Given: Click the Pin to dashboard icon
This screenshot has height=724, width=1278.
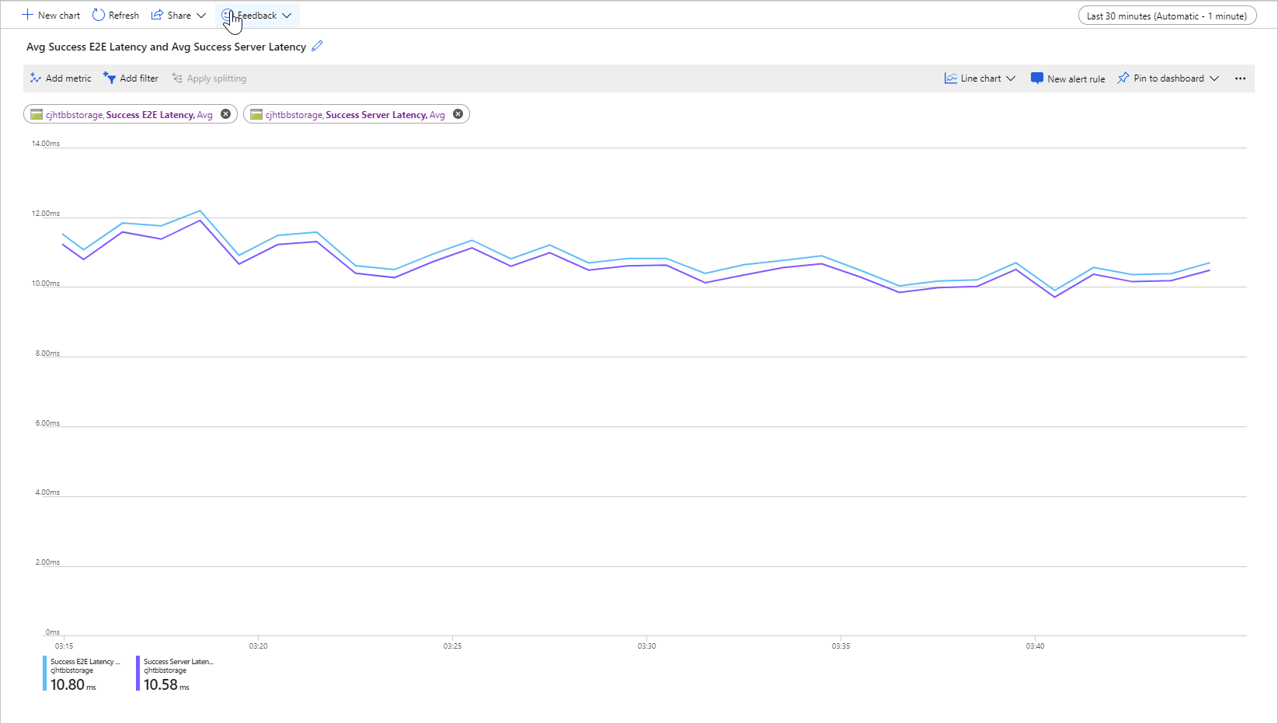Looking at the screenshot, I should coord(1123,78).
